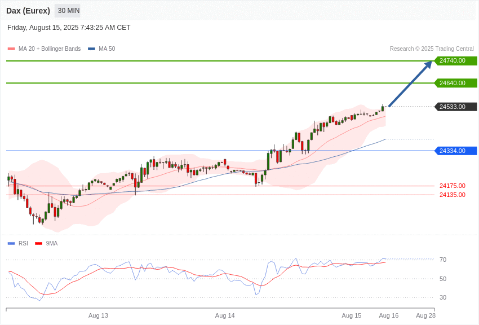Click the pink MA 20 legend swatch
This screenshot has width=479, height=325.
(x=11, y=49)
